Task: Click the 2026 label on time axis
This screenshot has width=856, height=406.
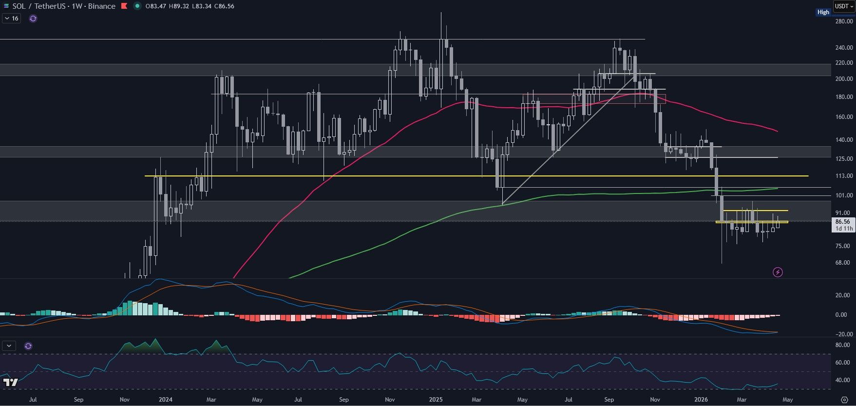Action: click(x=701, y=400)
